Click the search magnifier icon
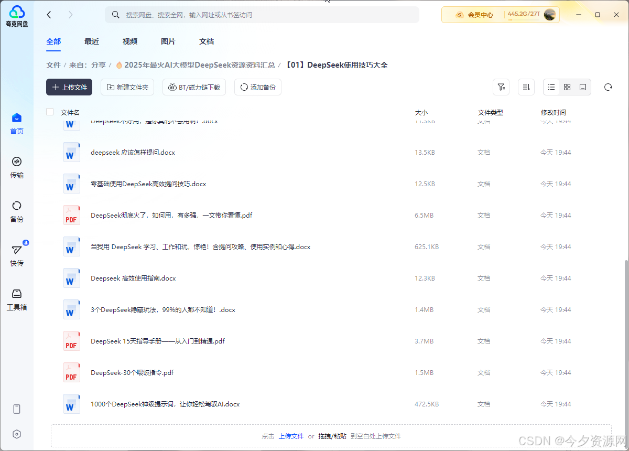Image resolution: width=629 pixels, height=451 pixels. pos(115,15)
